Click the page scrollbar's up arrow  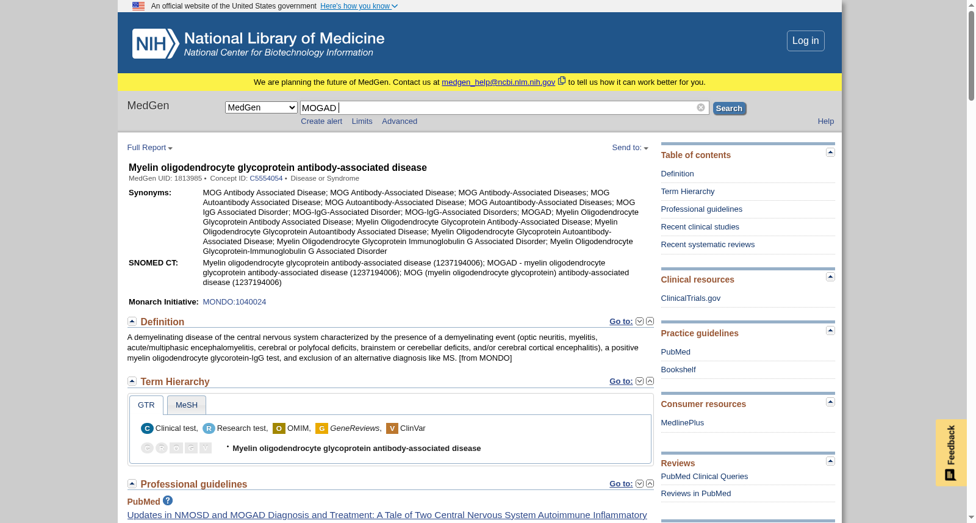click(x=971, y=5)
